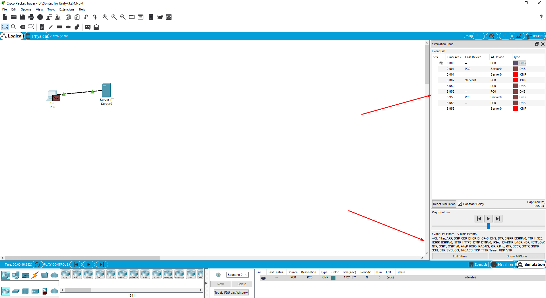
Task: Select the Draw Rectangle tool
Action: pyautogui.click(x=59, y=27)
